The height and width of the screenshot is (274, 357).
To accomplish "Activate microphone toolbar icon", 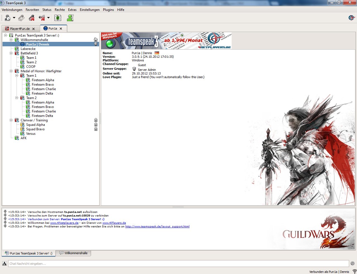I will pyautogui.click(x=21, y=18).
